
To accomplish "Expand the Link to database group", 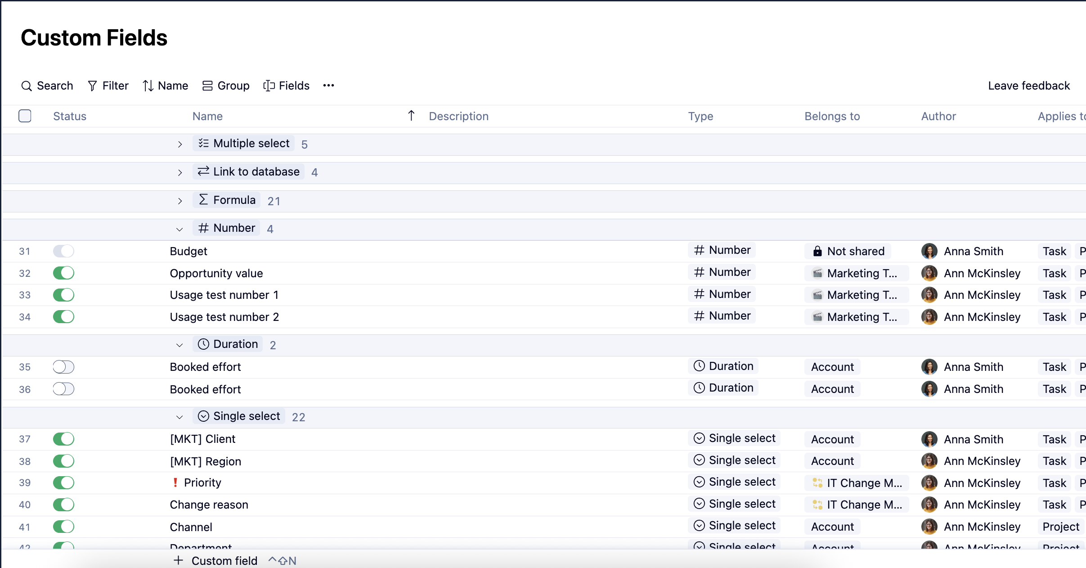I will coord(180,173).
